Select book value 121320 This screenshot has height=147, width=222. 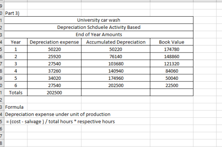tap(172, 64)
